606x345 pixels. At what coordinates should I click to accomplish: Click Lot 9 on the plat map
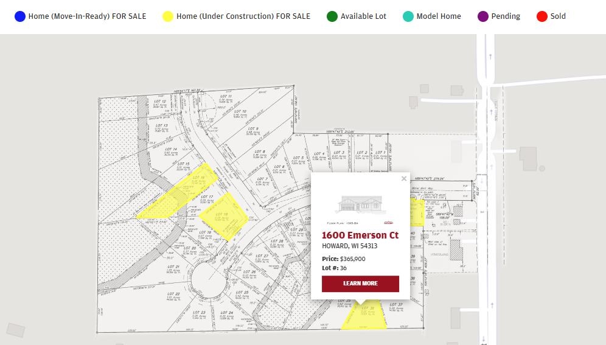tap(253, 132)
